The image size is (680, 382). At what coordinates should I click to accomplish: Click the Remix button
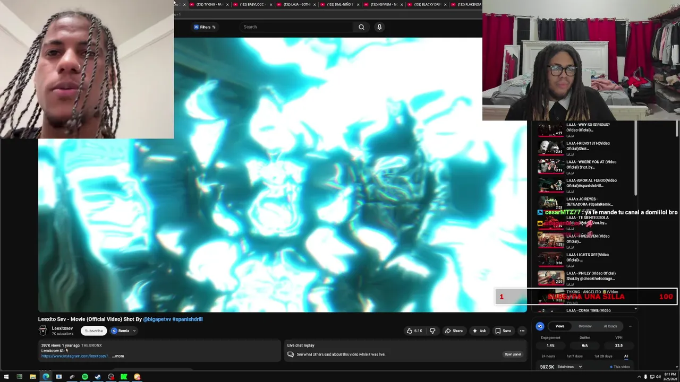tap(121, 331)
